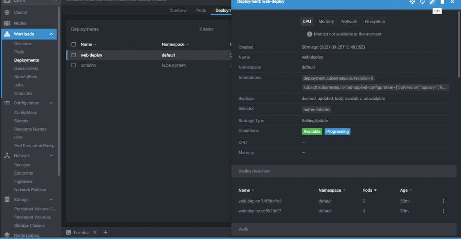Open the top Deployments tab
This screenshot has width=461, height=239.
[223, 10]
